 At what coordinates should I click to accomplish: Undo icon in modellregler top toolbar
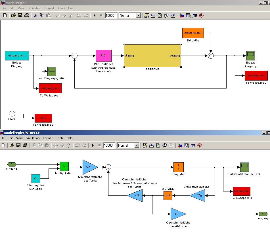click(79, 16)
